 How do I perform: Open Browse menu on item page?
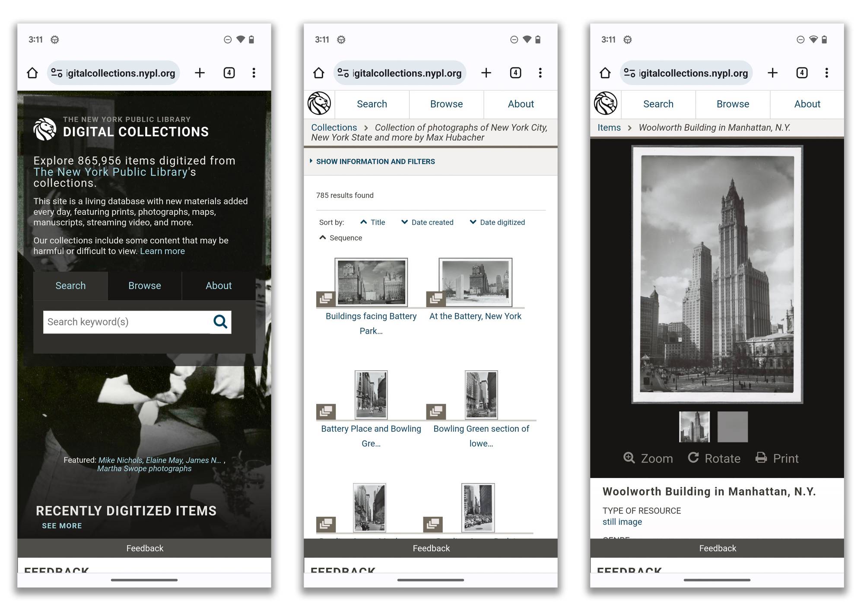pos(733,104)
